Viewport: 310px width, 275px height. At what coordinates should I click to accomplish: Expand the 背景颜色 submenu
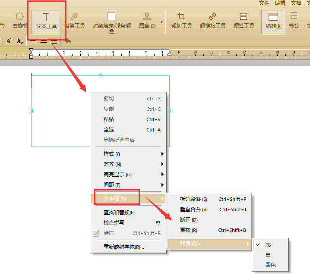click(x=209, y=244)
